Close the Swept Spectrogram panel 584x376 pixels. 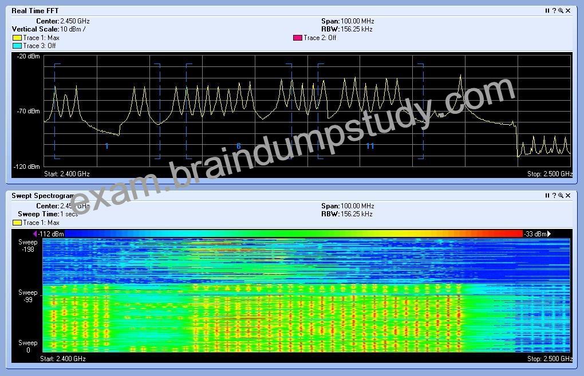pos(568,196)
